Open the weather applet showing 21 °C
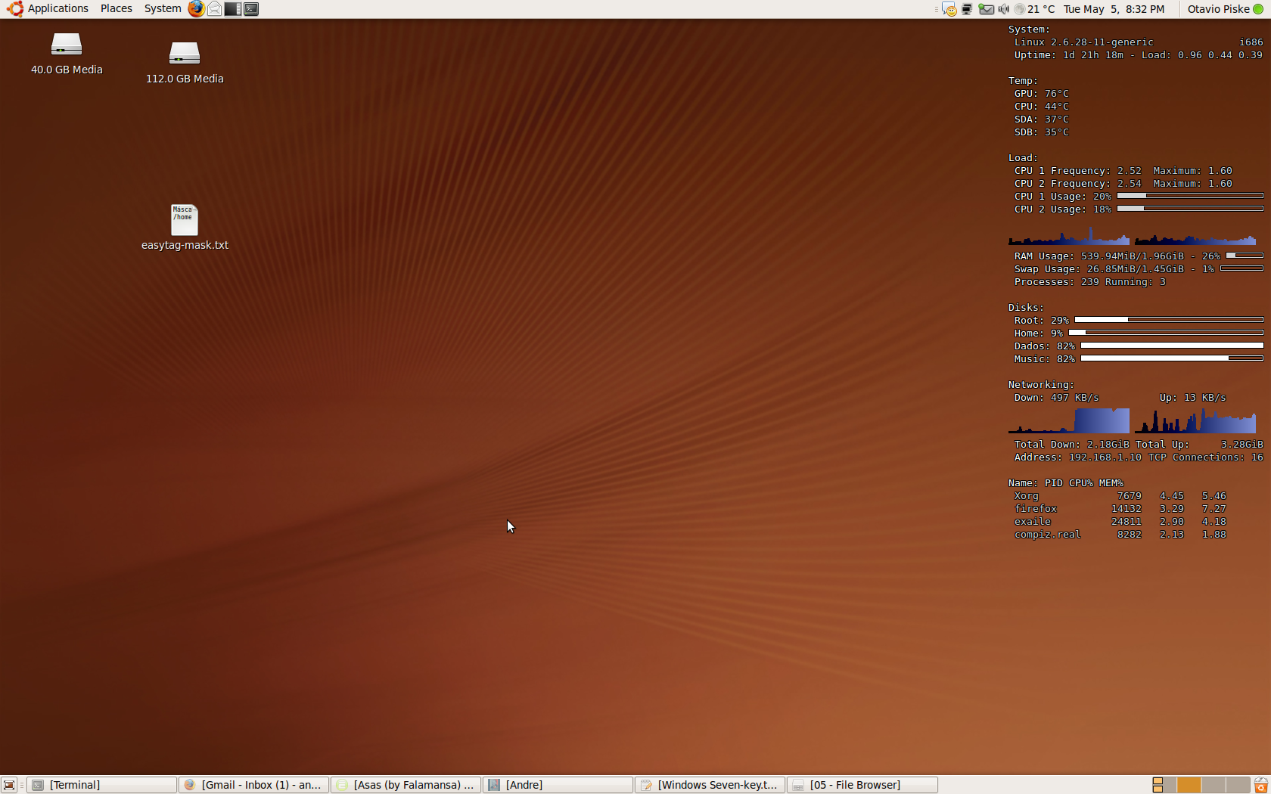The image size is (1271, 794). [x=1034, y=9]
